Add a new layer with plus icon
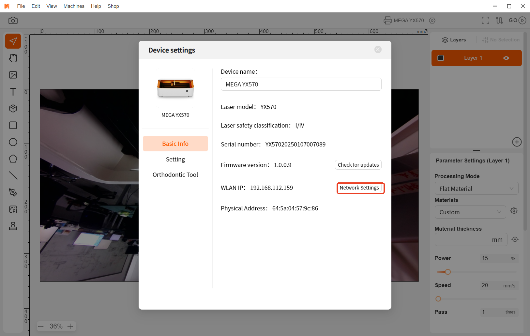This screenshot has width=530, height=336. tap(517, 142)
